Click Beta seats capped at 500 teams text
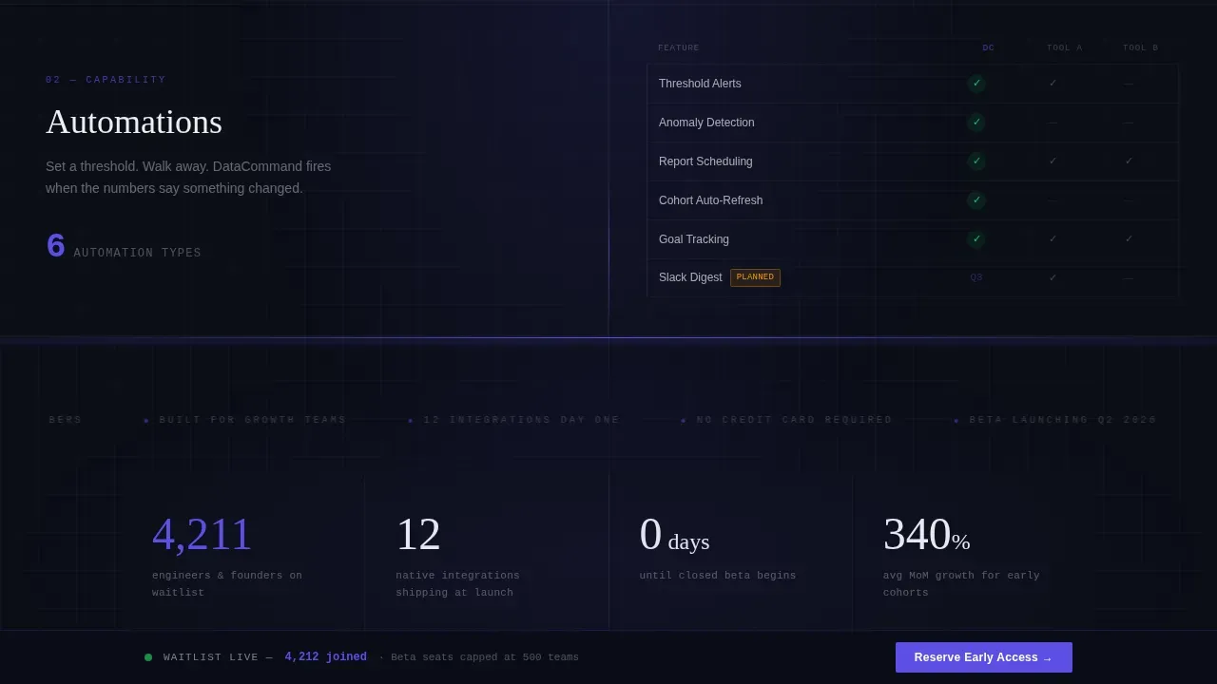The width and height of the screenshot is (1217, 684). coord(485,657)
